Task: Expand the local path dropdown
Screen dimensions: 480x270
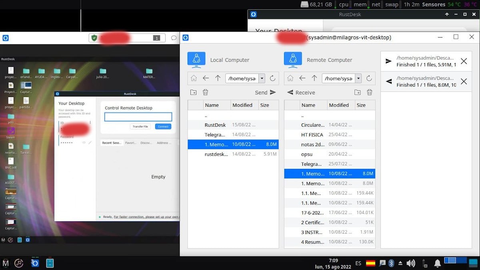Action: pyautogui.click(x=262, y=78)
